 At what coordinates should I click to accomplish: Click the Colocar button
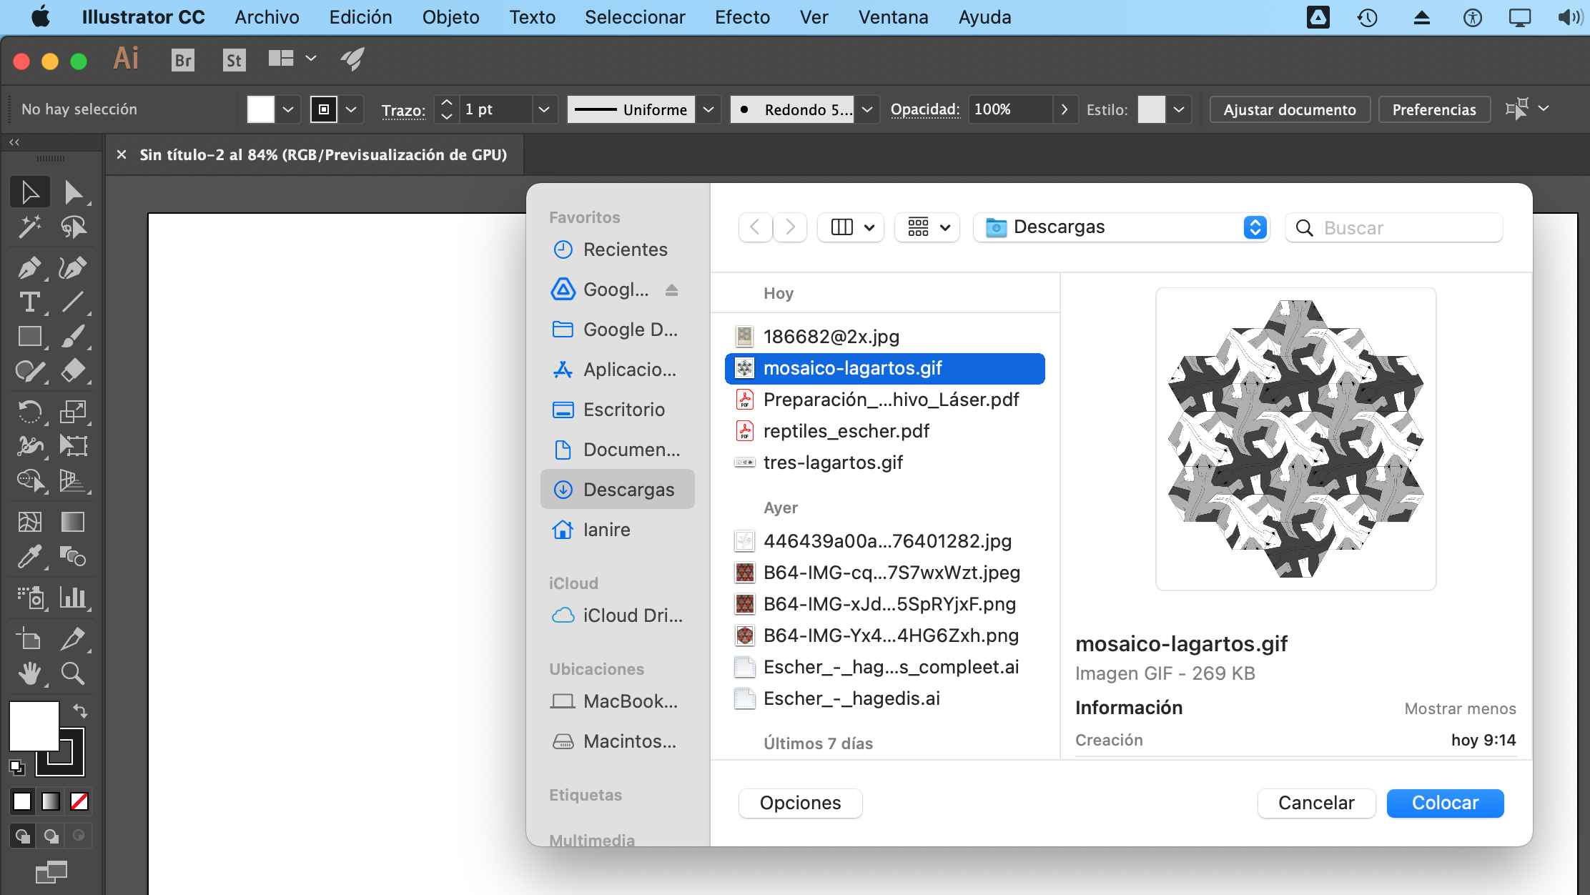[1445, 803]
